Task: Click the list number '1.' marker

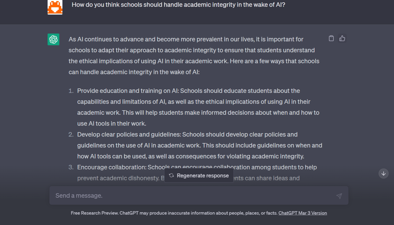Action: pos(71,91)
